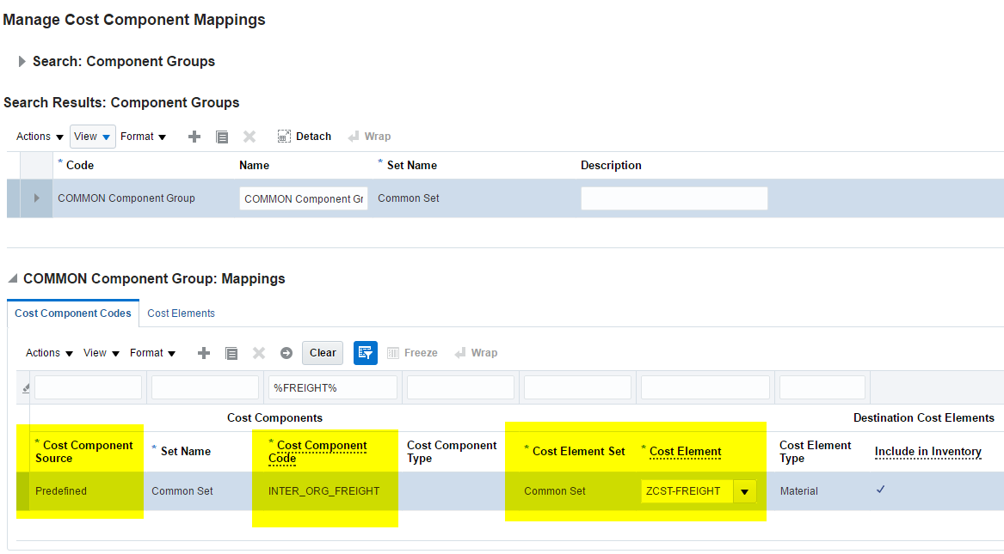The image size is (1004, 554).
Task: Toggle the blue Query By Example filter icon
Action: click(x=366, y=353)
